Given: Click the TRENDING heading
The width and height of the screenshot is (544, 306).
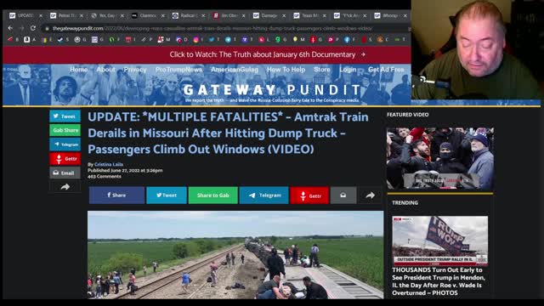Looking at the screenshot, I should pyautogui.click(x=405, y=202).
